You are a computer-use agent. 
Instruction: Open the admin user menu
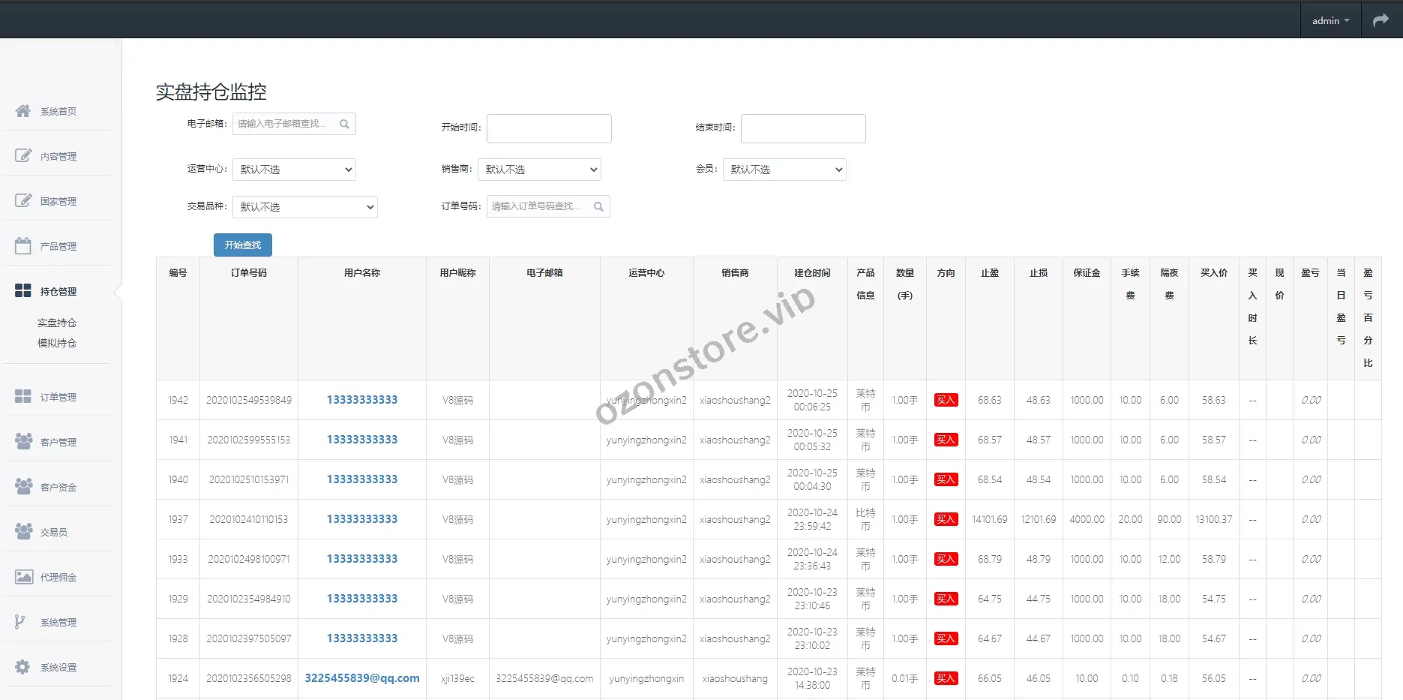click(x=1330, y=20)
